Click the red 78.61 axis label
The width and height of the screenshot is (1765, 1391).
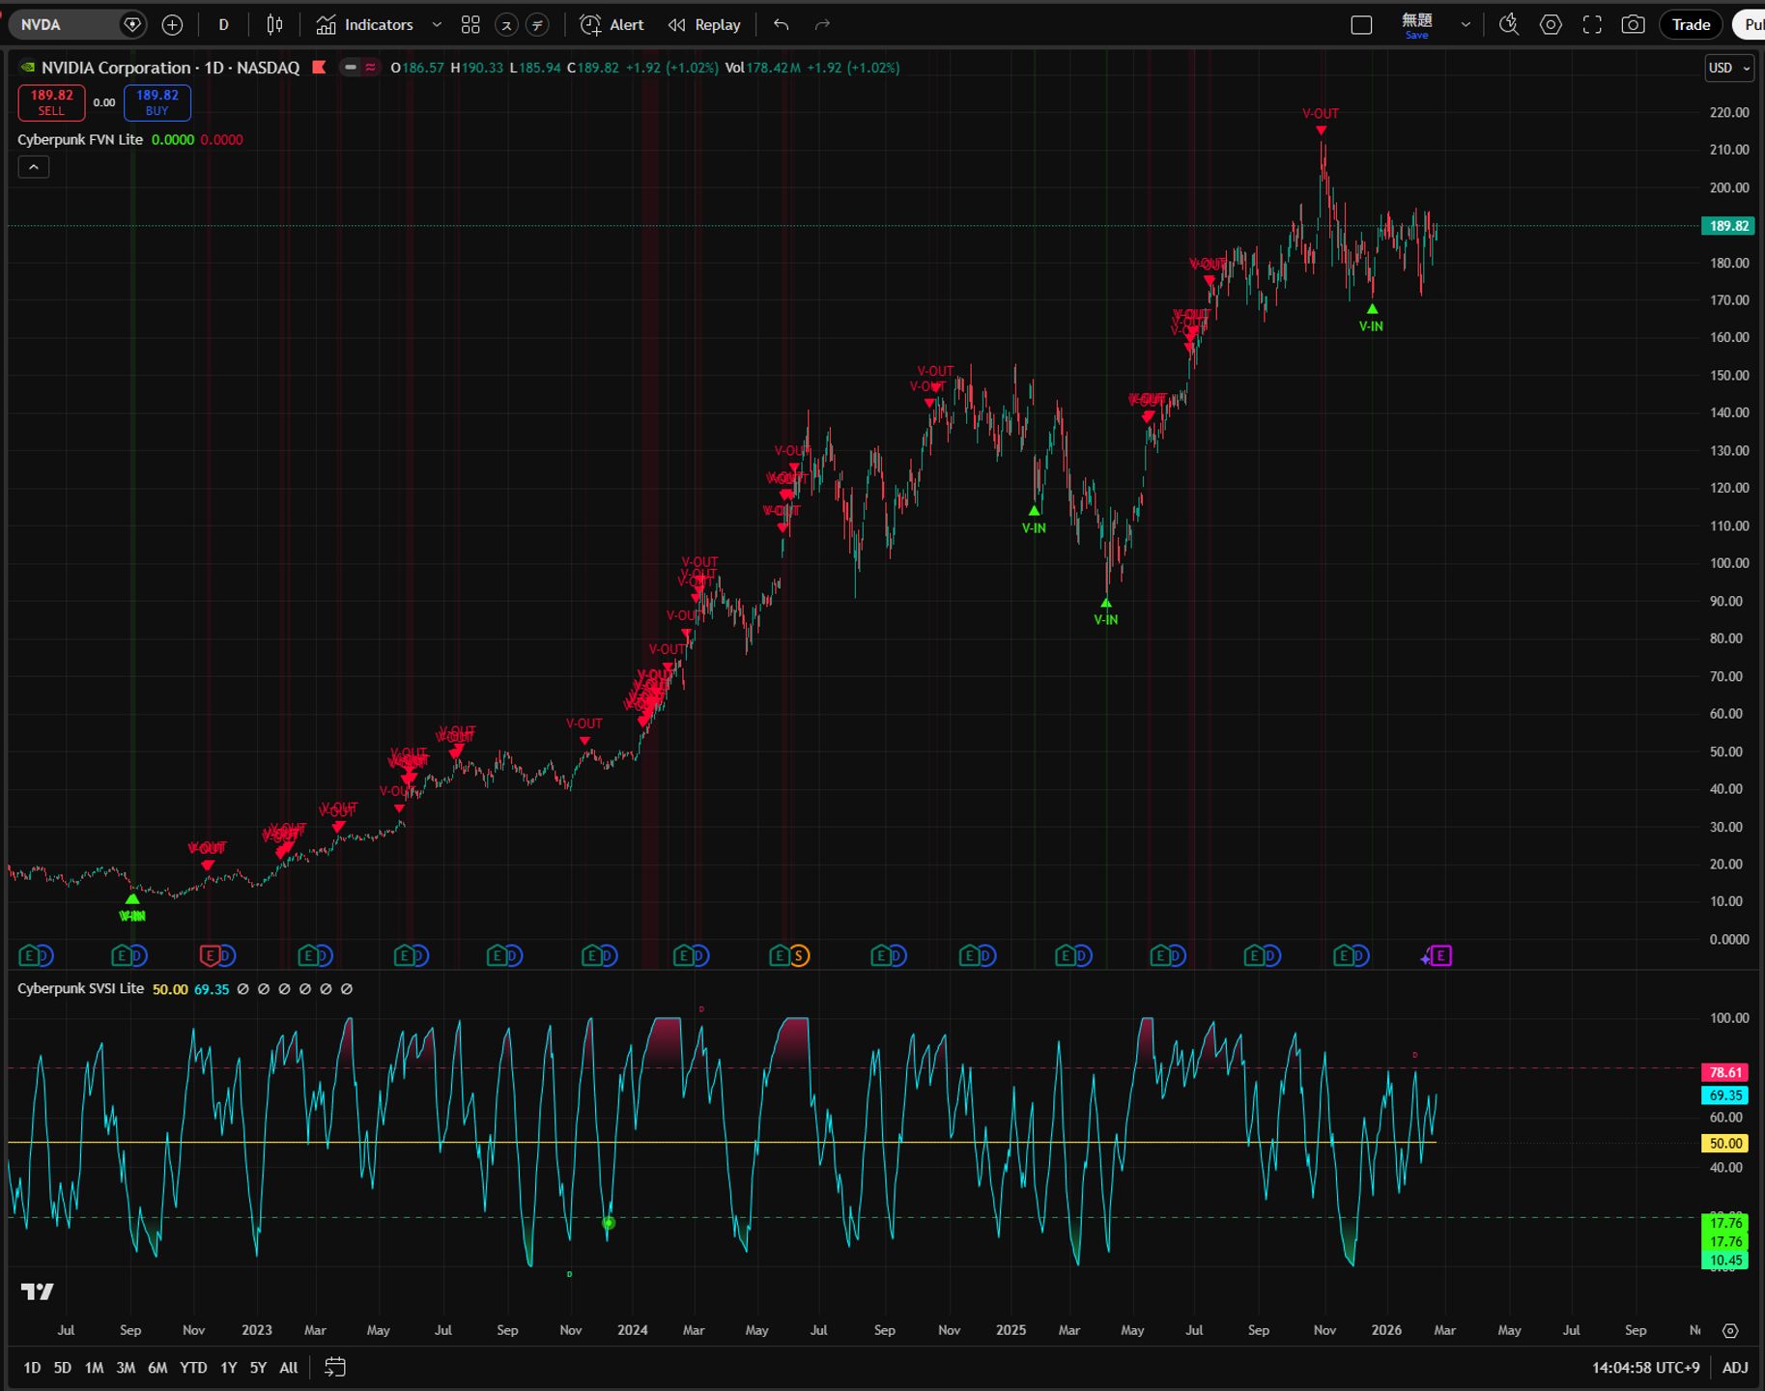click(x=1726, y=1072)
